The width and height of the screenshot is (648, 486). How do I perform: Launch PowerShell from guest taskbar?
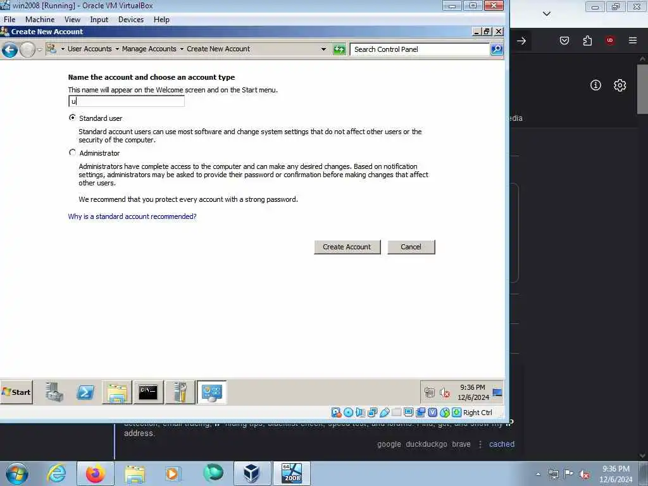(x=85, y=392)
